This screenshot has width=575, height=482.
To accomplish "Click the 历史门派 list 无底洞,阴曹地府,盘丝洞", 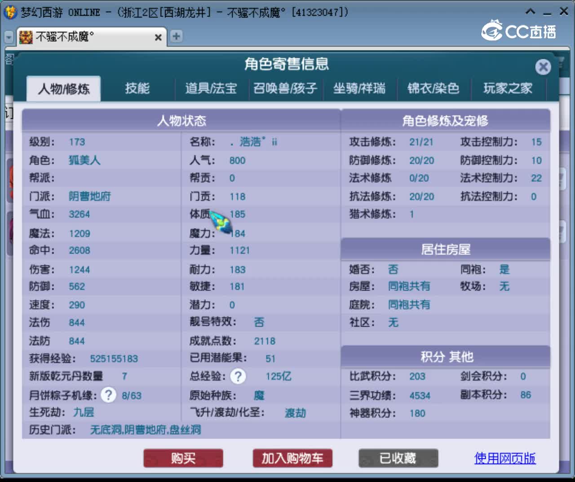I will pos(146,429).
